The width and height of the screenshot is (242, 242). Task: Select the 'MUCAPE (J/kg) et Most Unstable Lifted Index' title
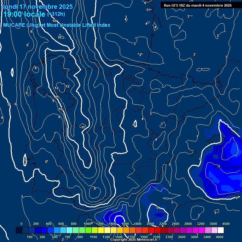tap(57, 25)
